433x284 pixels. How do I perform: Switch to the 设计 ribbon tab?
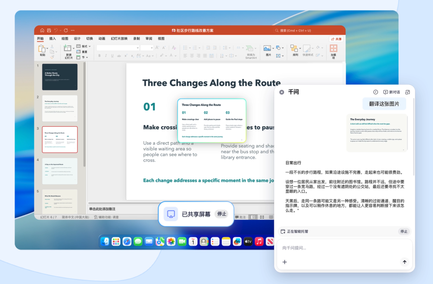tap(77, 39)
